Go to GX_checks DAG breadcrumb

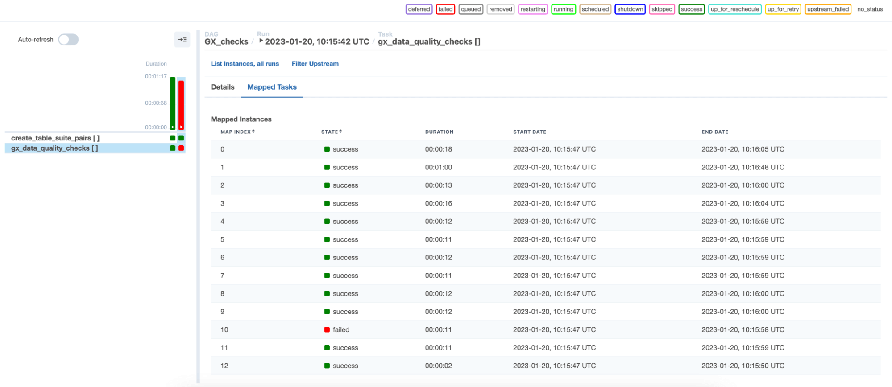coord(226,41)
